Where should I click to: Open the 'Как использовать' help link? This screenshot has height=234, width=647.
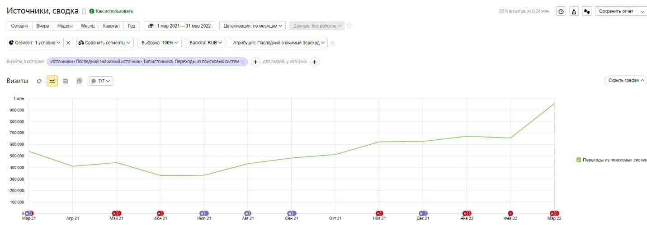coord(114,11)
